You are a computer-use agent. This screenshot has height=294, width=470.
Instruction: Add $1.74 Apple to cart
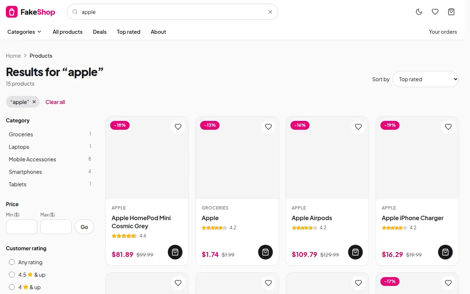pos(265,252)
